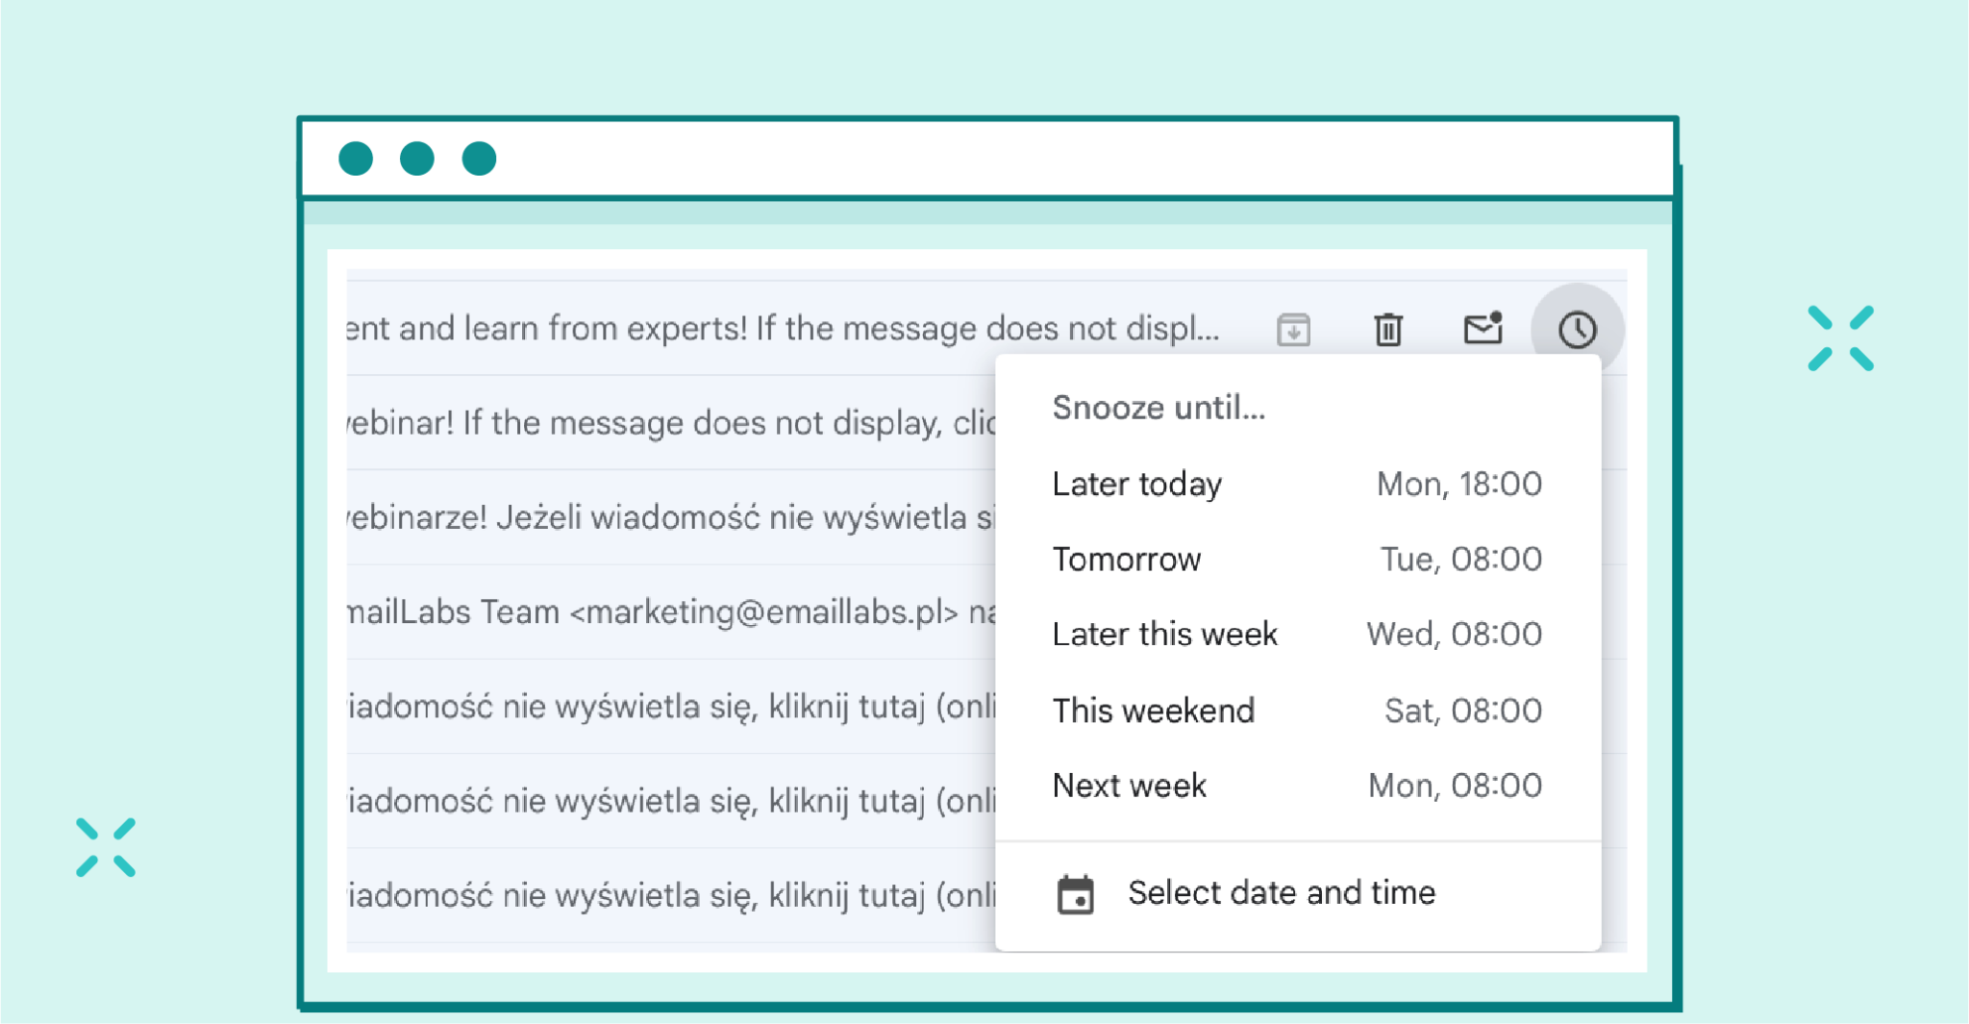Click the teal X decoration on the right
The image size is (1969, 1024).
coord(1839,338)
